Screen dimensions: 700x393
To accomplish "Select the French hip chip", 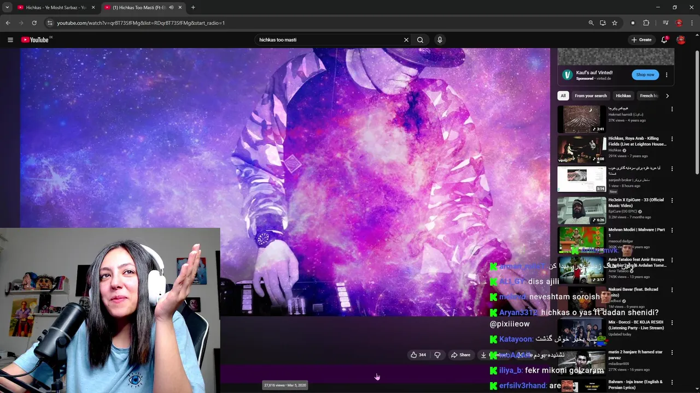I will (x=649, y=96).
